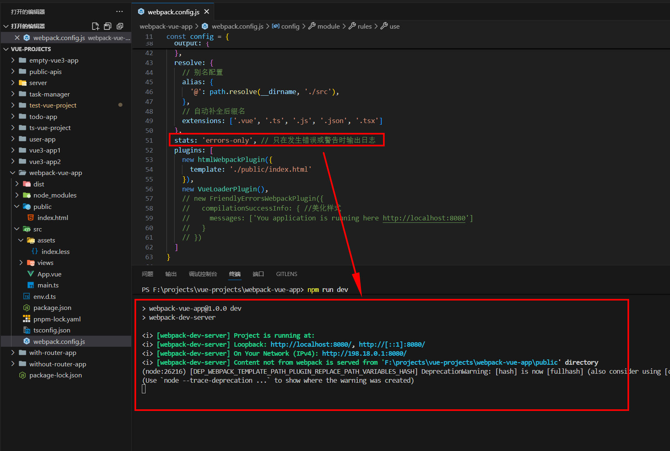Viewport: 670px width, 451px height.
Task: Click the env.d.ts file icon
Action: click(27, 296)
